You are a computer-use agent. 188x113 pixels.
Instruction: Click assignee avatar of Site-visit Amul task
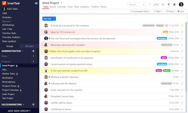click(46, 38)
